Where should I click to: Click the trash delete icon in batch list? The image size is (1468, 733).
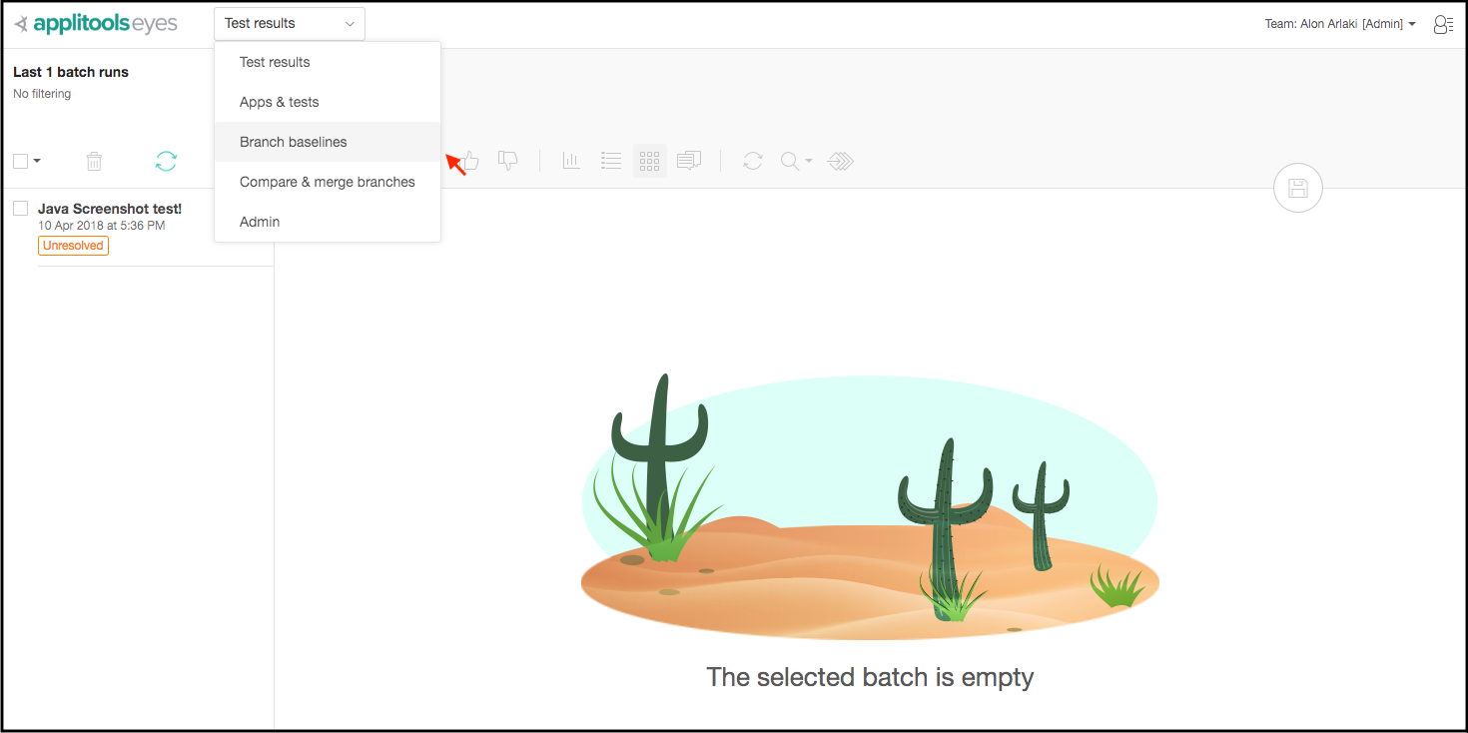(94, 161)
